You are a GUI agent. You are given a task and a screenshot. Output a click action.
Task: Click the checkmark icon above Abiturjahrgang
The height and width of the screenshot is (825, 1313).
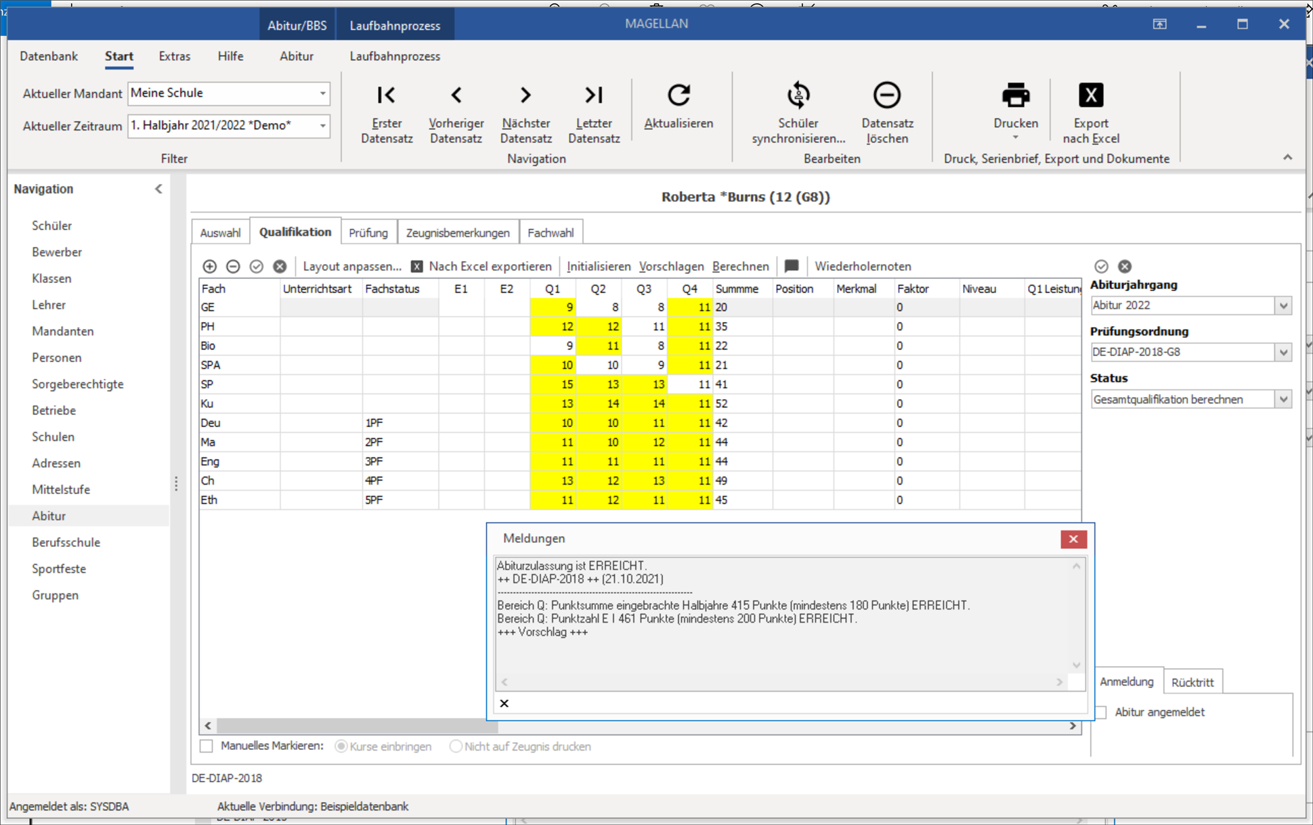(x=1102, y=267)
